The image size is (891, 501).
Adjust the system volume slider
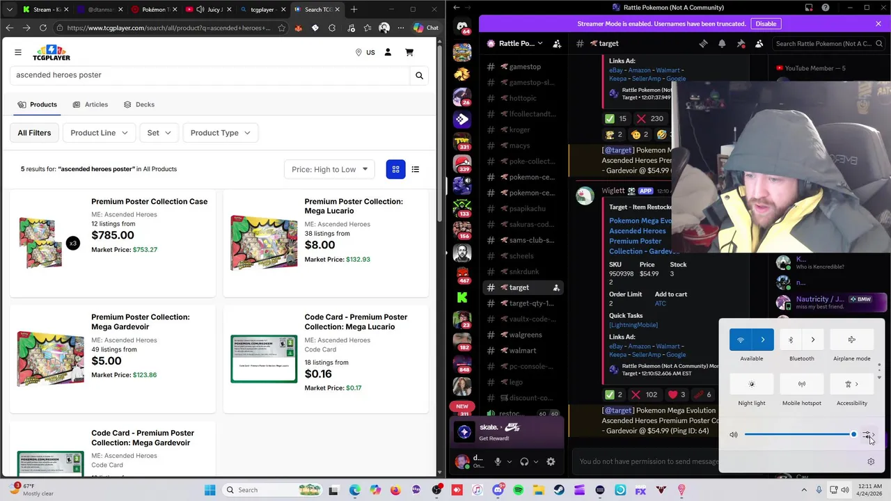pyautogui.click(x=800, y=434)
